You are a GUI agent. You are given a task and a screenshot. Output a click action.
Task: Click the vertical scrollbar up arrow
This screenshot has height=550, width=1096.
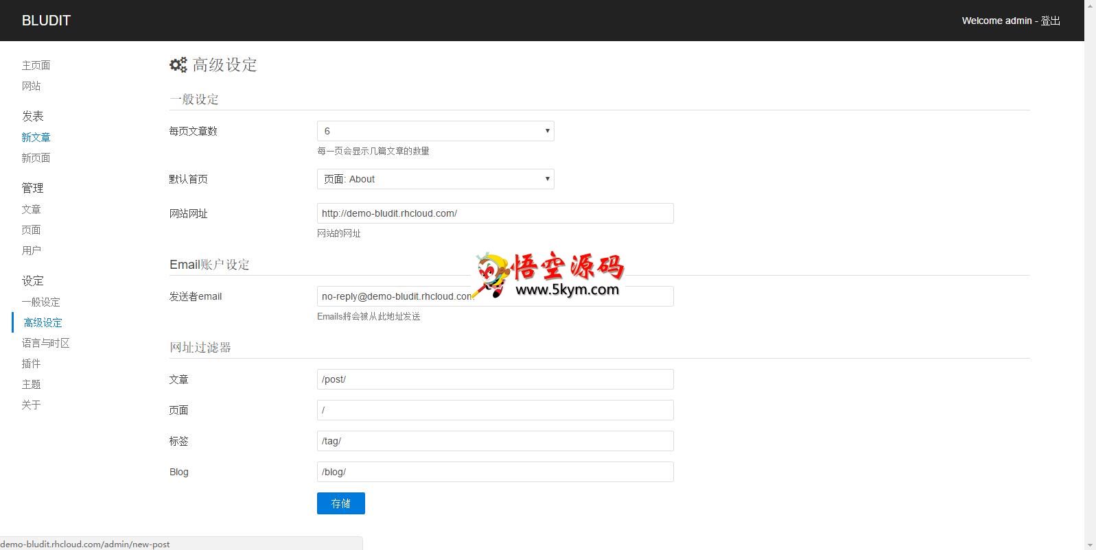[x=1090, y=5]
